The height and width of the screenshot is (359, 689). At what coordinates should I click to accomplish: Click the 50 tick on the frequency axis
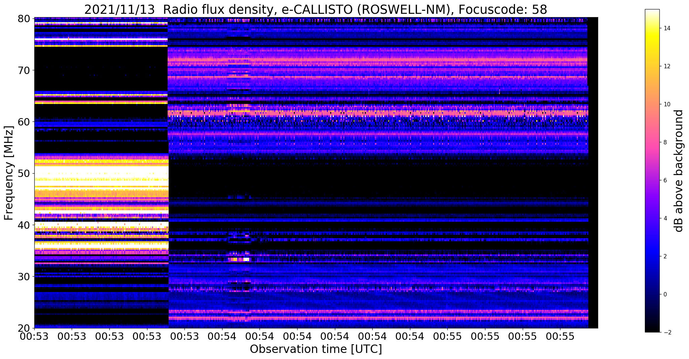tap(24, 173)
